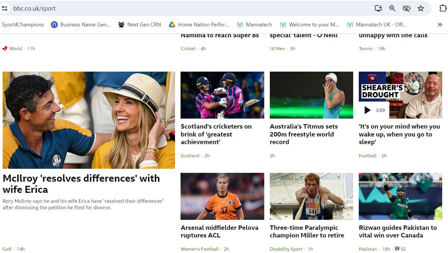Toggle the crossed-out eye tracking icon
The height and width of the screenshot is (253, 448).
point(407,8)
